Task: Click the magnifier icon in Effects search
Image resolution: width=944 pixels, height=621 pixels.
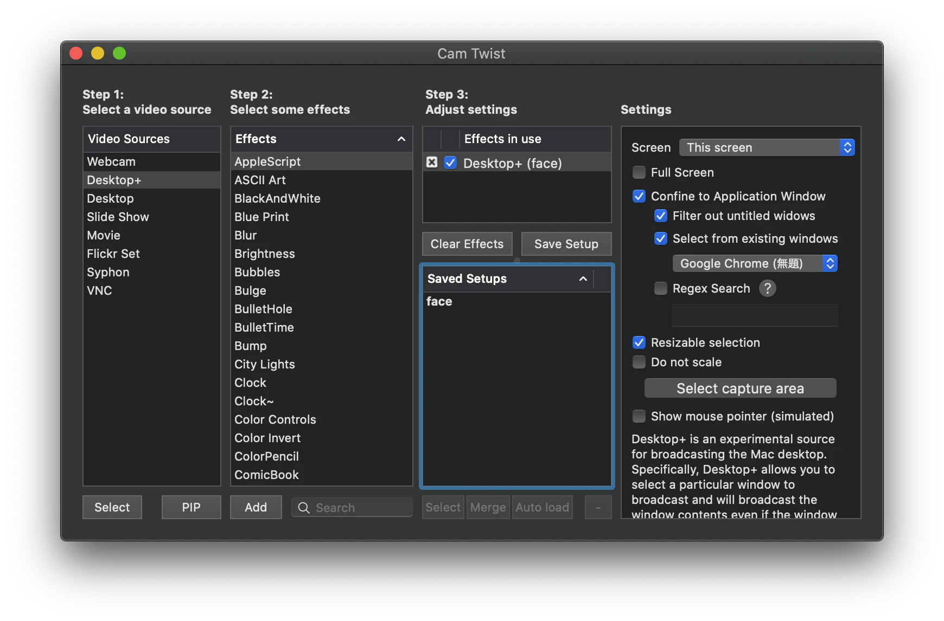Action: [x=304, y=508]
